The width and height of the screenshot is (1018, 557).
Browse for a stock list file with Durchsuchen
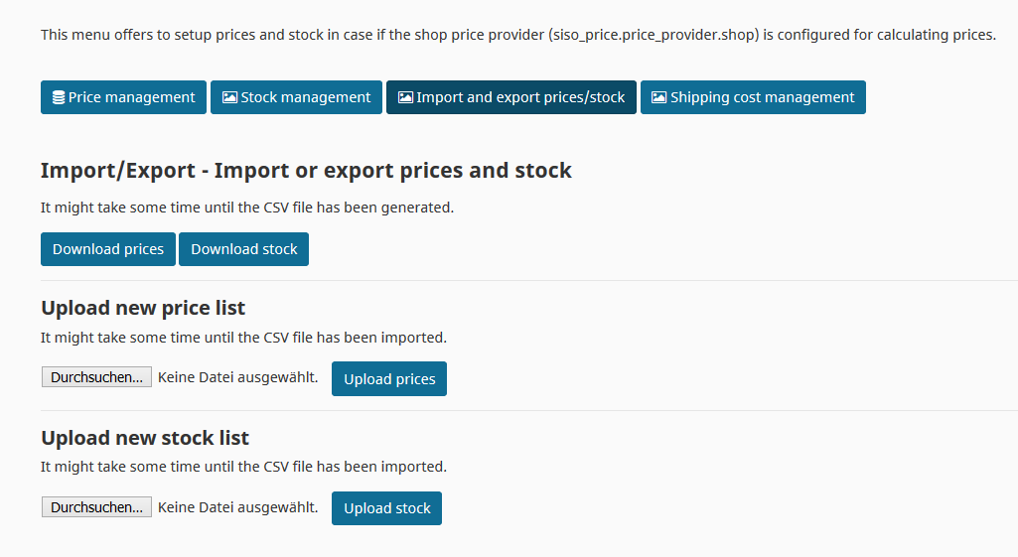click(96, 507)
